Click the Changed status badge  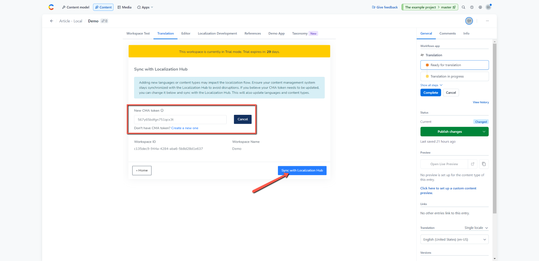tap(481, 122)
